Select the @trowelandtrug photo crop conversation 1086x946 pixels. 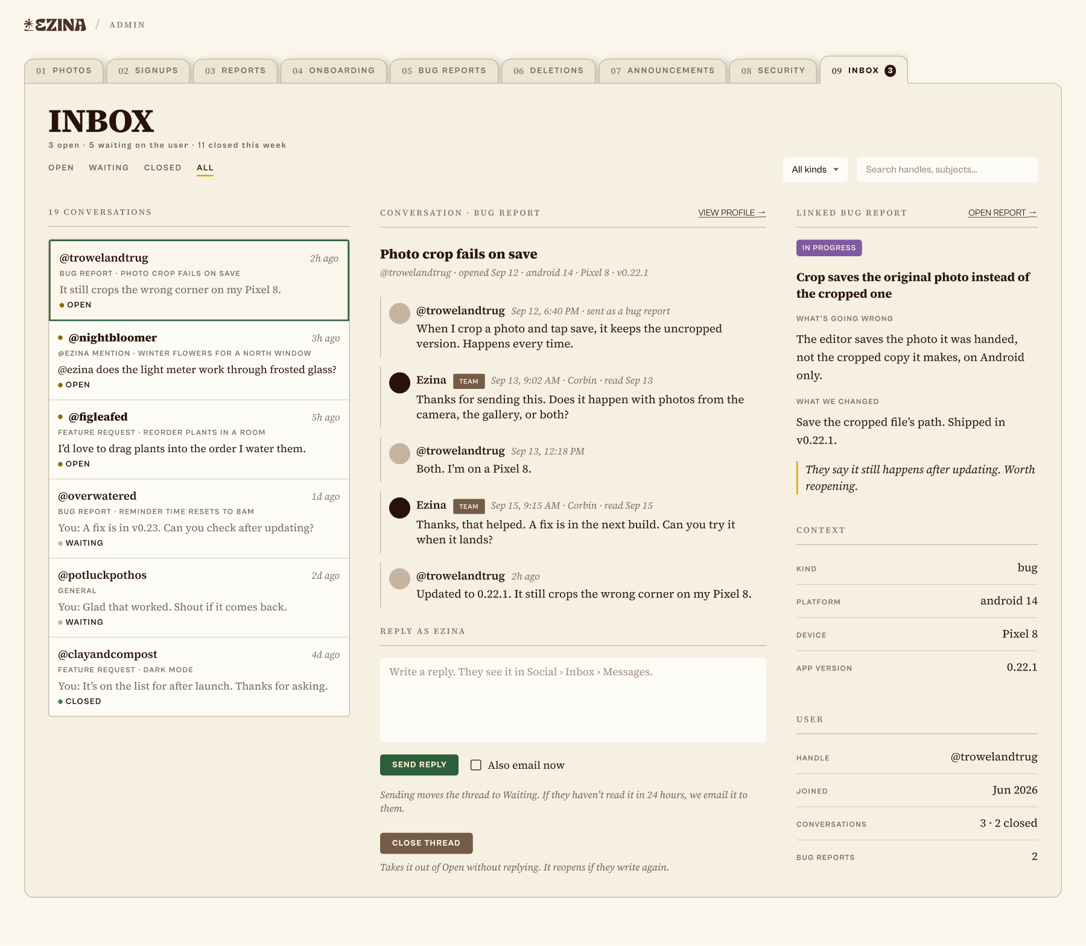[199, 280]
